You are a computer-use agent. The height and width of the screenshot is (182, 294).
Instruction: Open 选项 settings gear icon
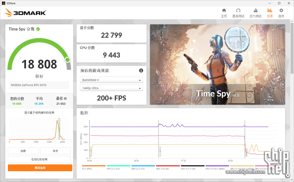point(281,11)
